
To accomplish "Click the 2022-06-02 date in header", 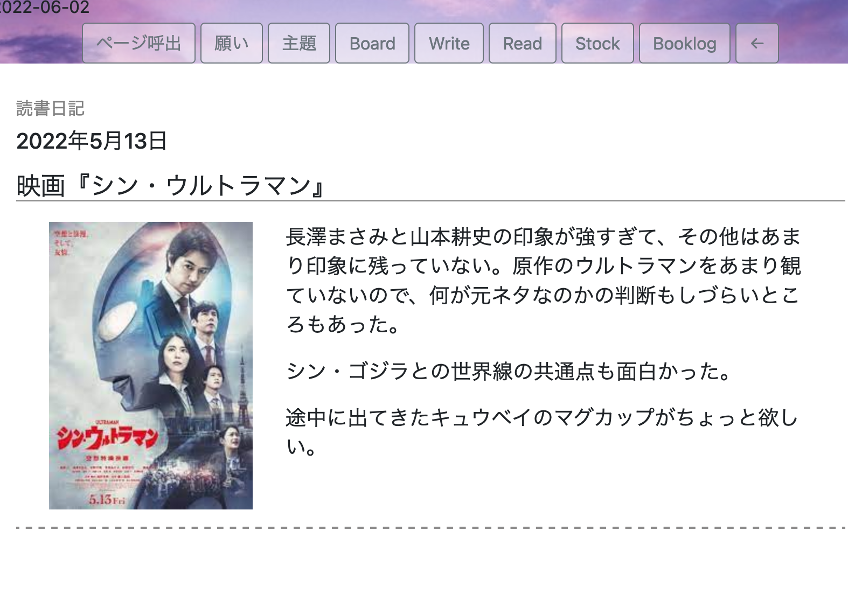I will coord(45,8).
